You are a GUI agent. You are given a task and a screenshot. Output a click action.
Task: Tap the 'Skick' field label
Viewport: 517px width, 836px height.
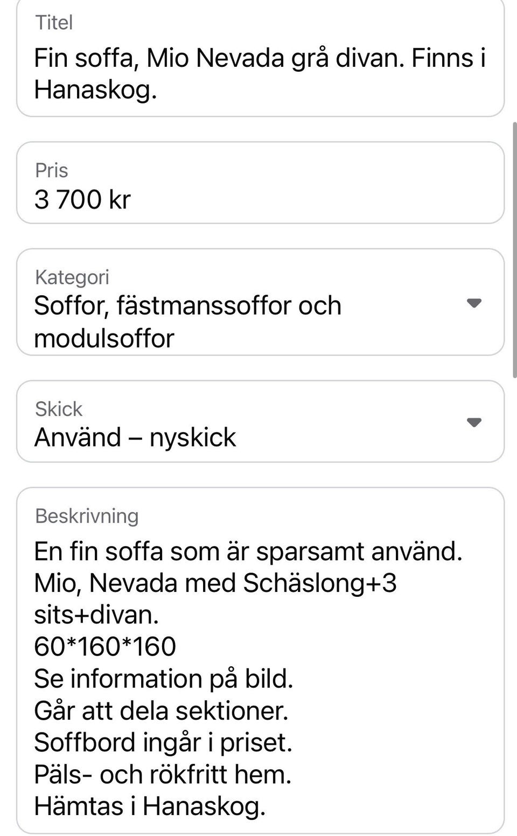coord(59,409)
